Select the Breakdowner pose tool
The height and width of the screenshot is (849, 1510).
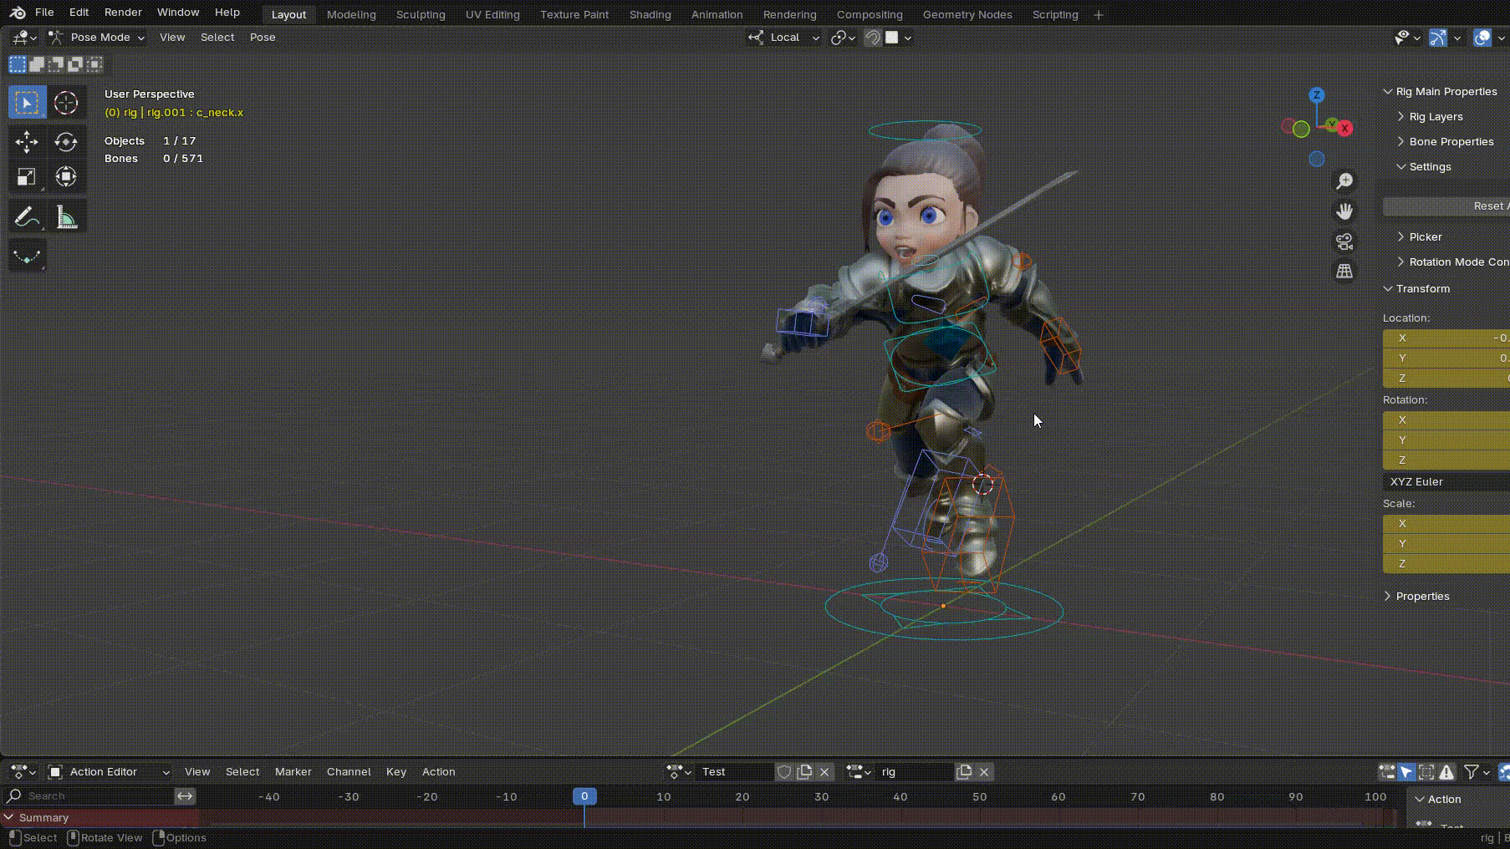click(x=27, y=256)
